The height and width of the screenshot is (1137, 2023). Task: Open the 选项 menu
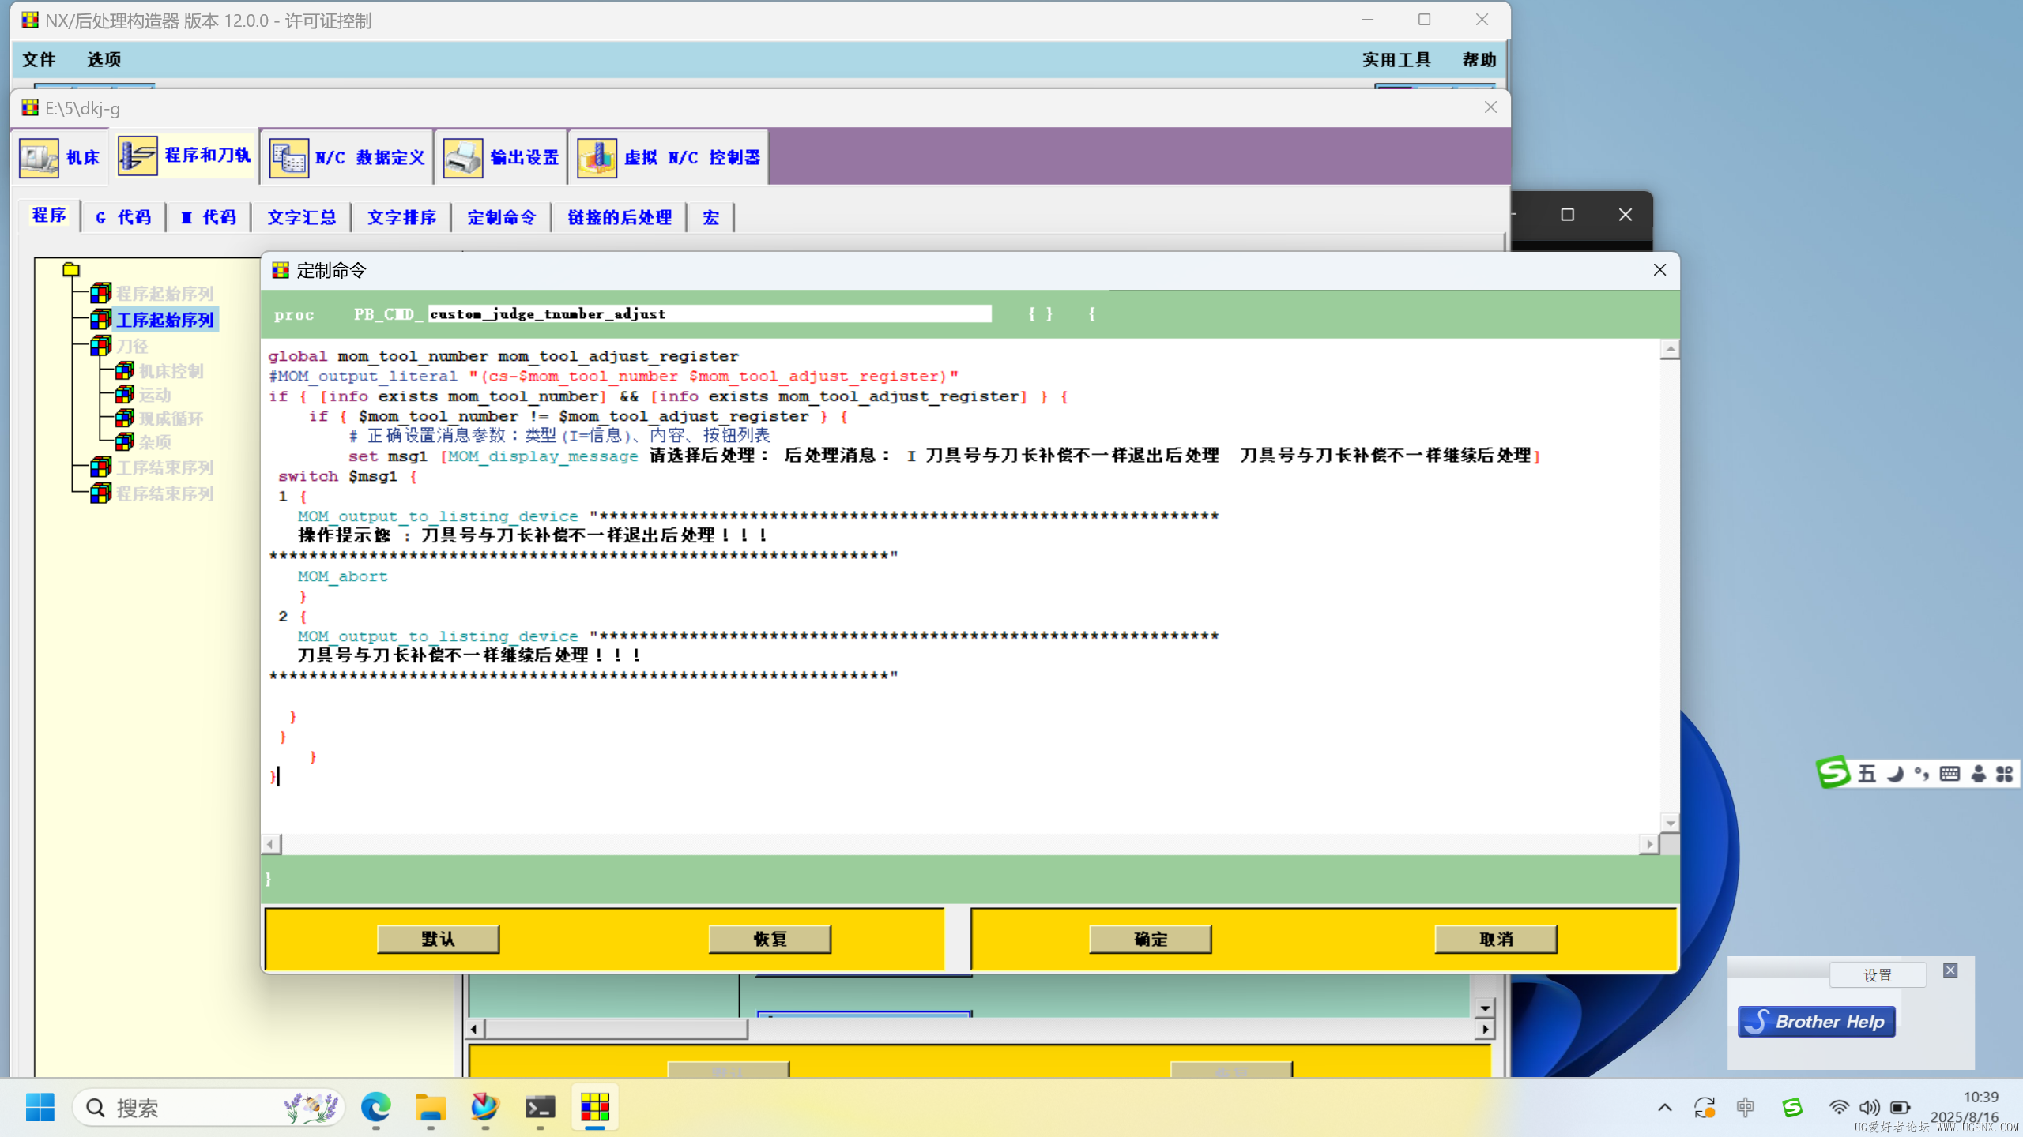[104, 59]
